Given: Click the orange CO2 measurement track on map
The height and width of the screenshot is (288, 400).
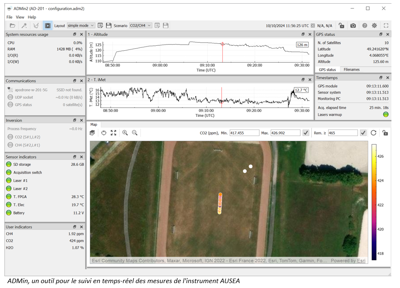Looking at the screenshot, I should tap(220, 203).
